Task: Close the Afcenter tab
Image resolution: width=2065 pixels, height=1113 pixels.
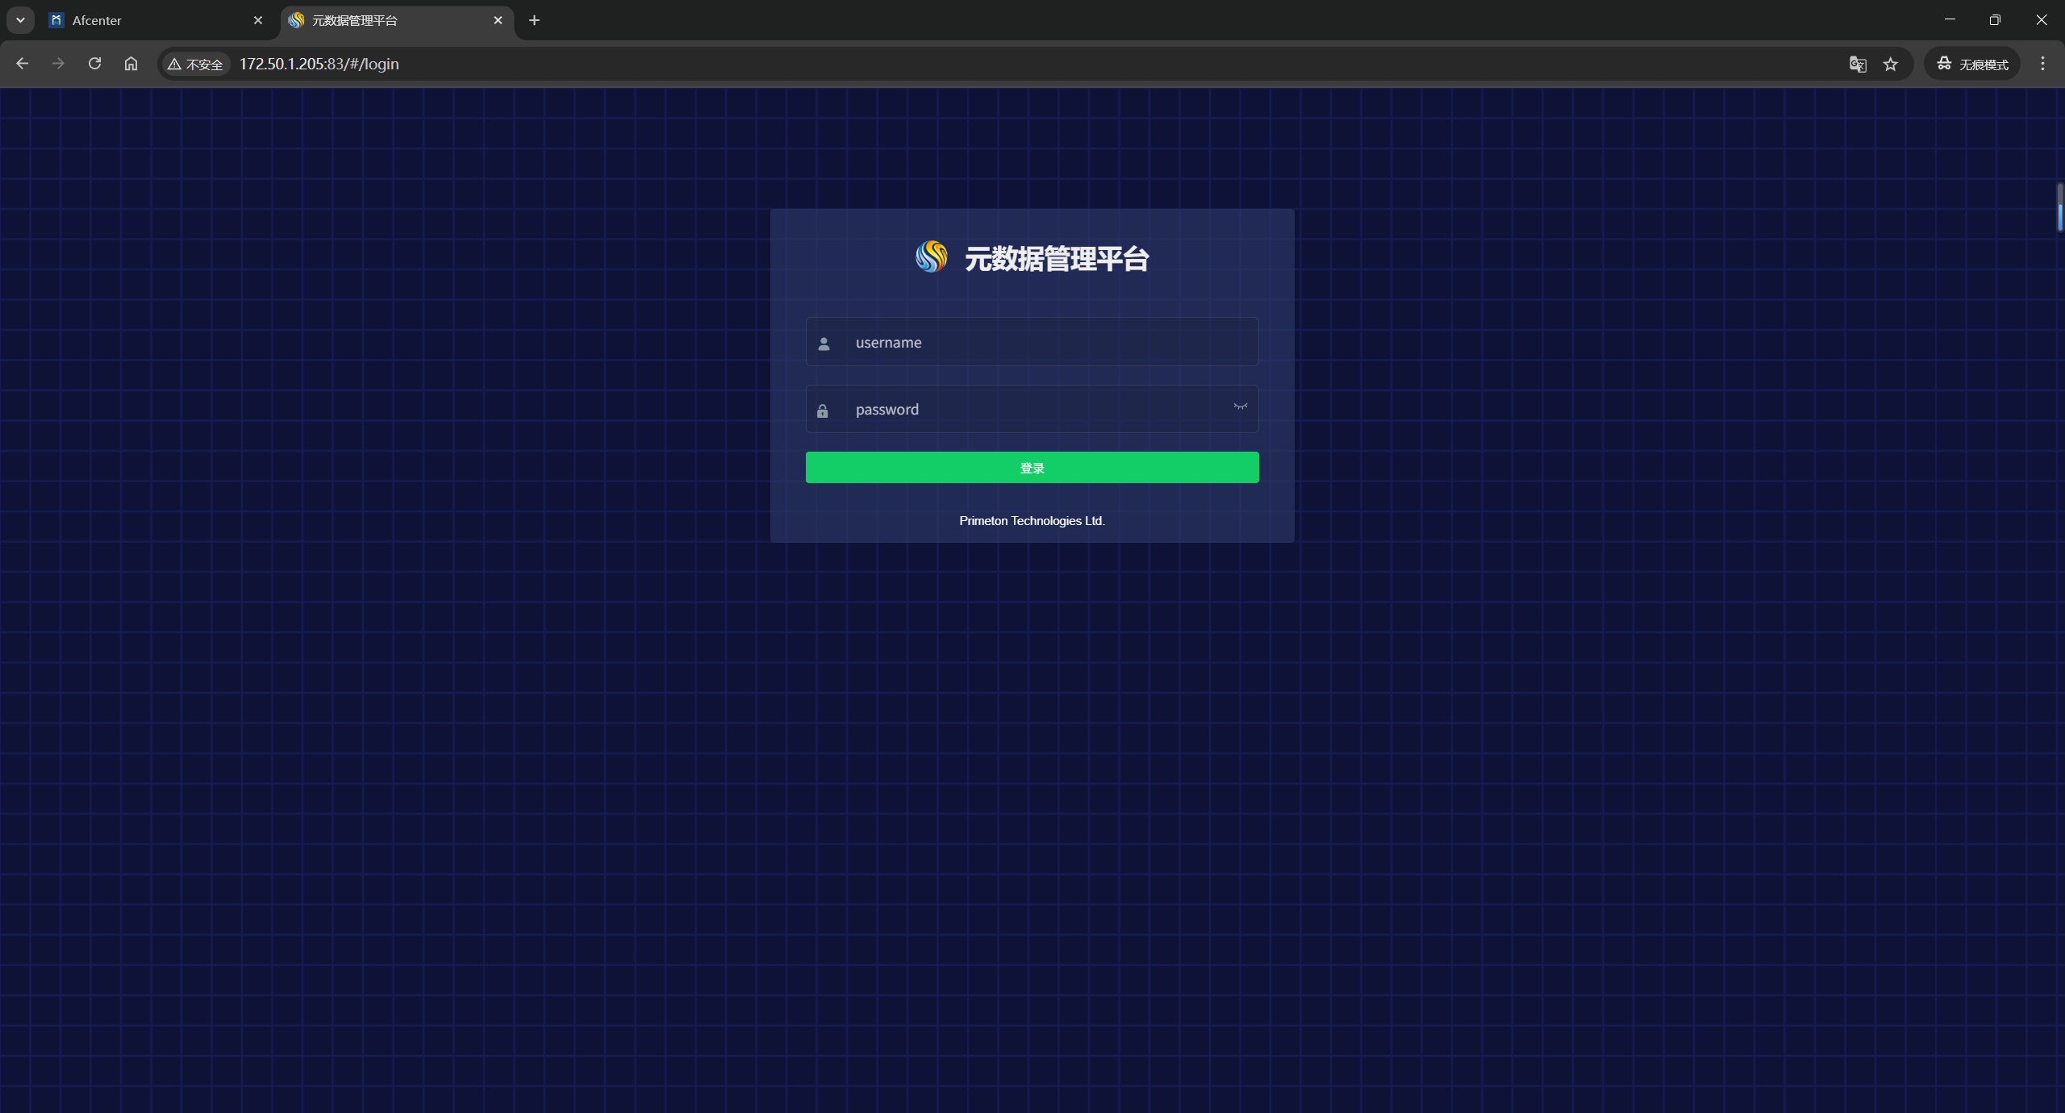Action: click(258, 20)
